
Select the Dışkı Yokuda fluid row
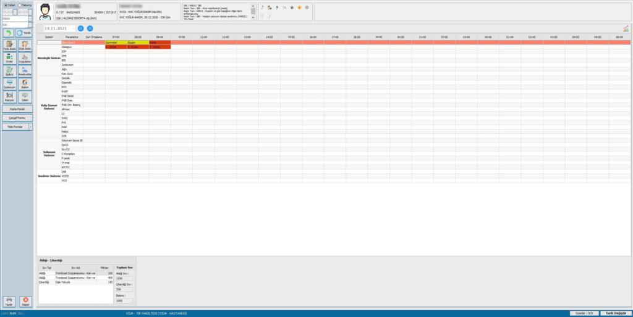point(75,282)
